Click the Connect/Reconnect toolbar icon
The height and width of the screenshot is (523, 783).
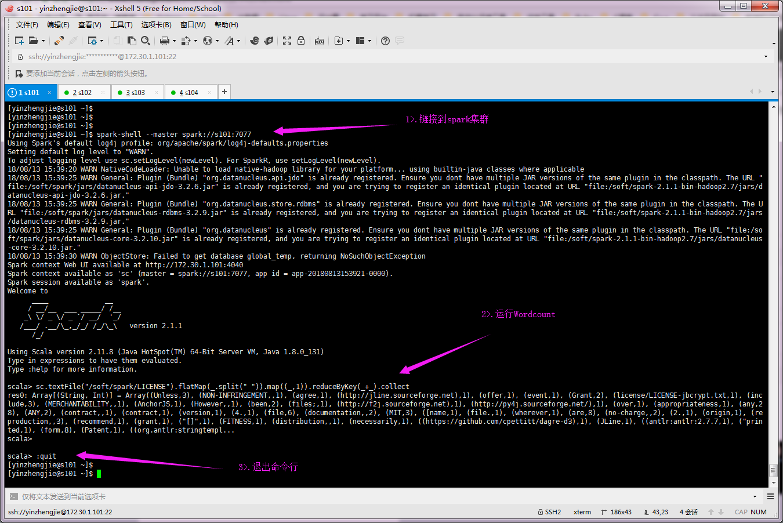(x=59, y=41)
